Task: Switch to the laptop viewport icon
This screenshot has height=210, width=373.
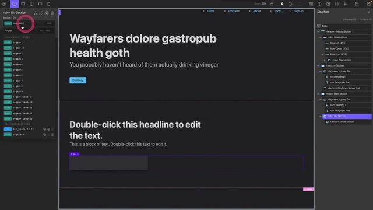Action: 23,4
